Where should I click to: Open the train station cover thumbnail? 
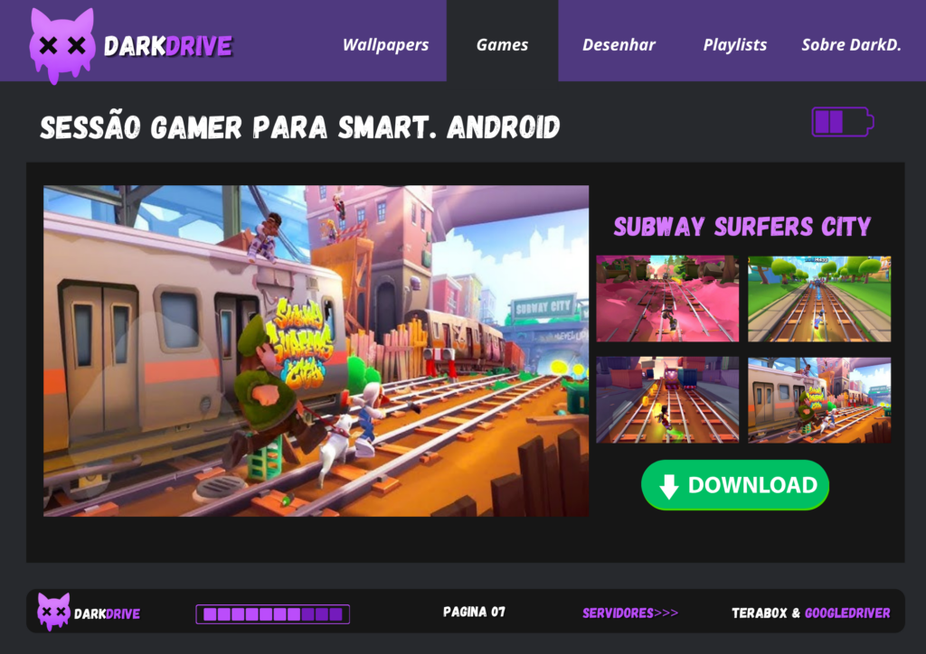click(x=819, y=400)
